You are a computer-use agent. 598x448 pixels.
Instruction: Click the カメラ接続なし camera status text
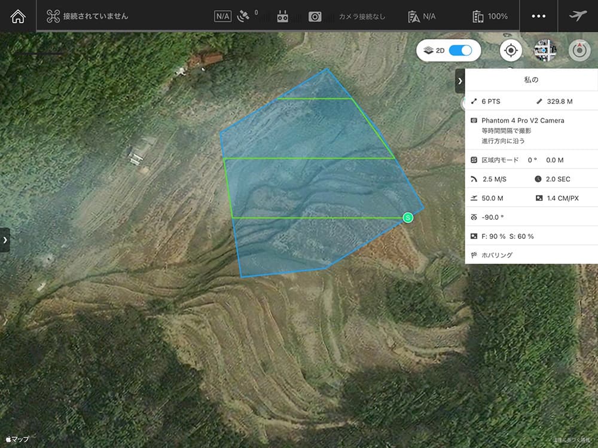362,16
